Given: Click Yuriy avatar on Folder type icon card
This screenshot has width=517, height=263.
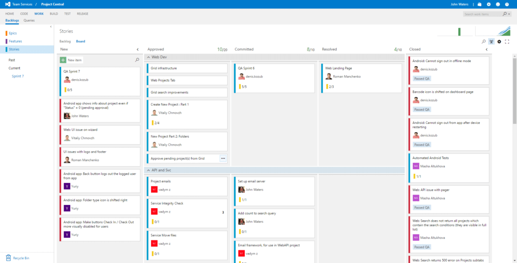Looking at the screenshot, I should point(67,209).
